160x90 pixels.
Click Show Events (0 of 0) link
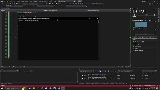[x=139, y=42]
